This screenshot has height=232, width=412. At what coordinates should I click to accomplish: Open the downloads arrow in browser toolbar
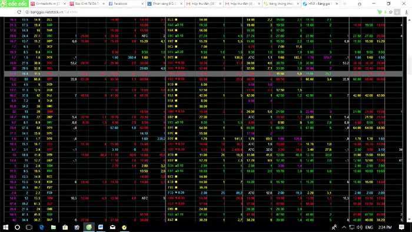pyautogui.click(x=407, y=12)
